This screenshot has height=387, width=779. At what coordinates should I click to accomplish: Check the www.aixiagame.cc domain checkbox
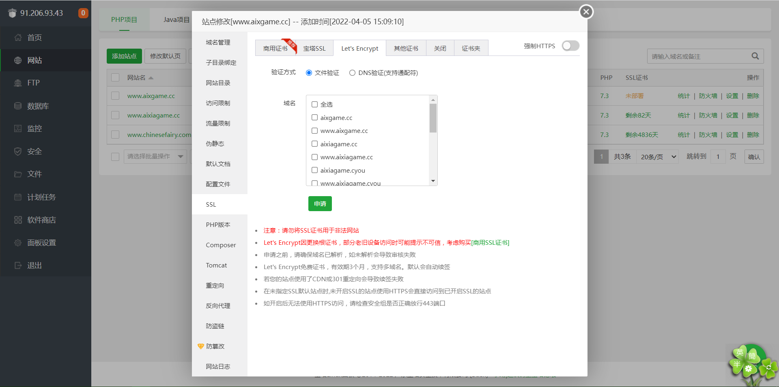pos(314,157)
